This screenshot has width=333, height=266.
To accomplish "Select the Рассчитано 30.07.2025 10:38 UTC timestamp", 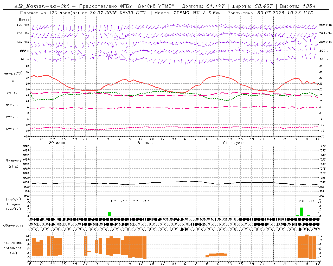I will click(270, 13).
